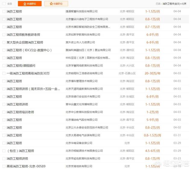Open 某大型央企招聘消防工程师 job listing
This screenshot has width=193, height=170.
tap(25, 42)
